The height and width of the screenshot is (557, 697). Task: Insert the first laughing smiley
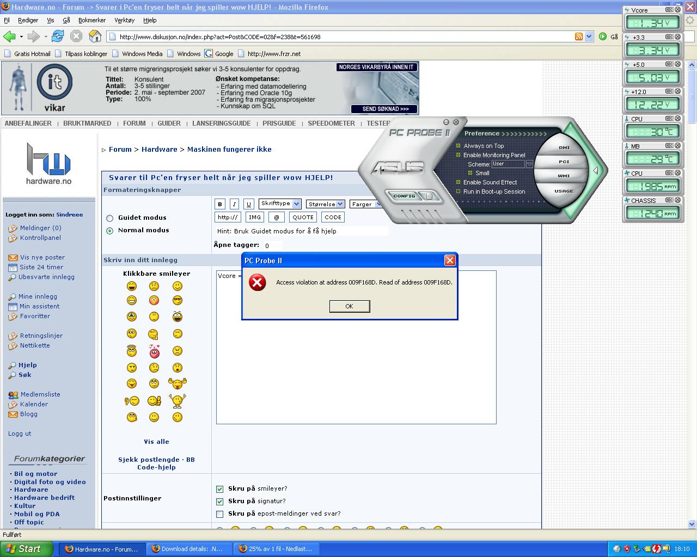[132, 286]
